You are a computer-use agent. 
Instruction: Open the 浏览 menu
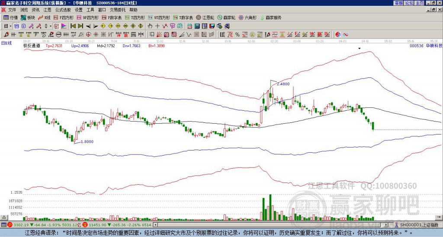click(x=24, y=10)
